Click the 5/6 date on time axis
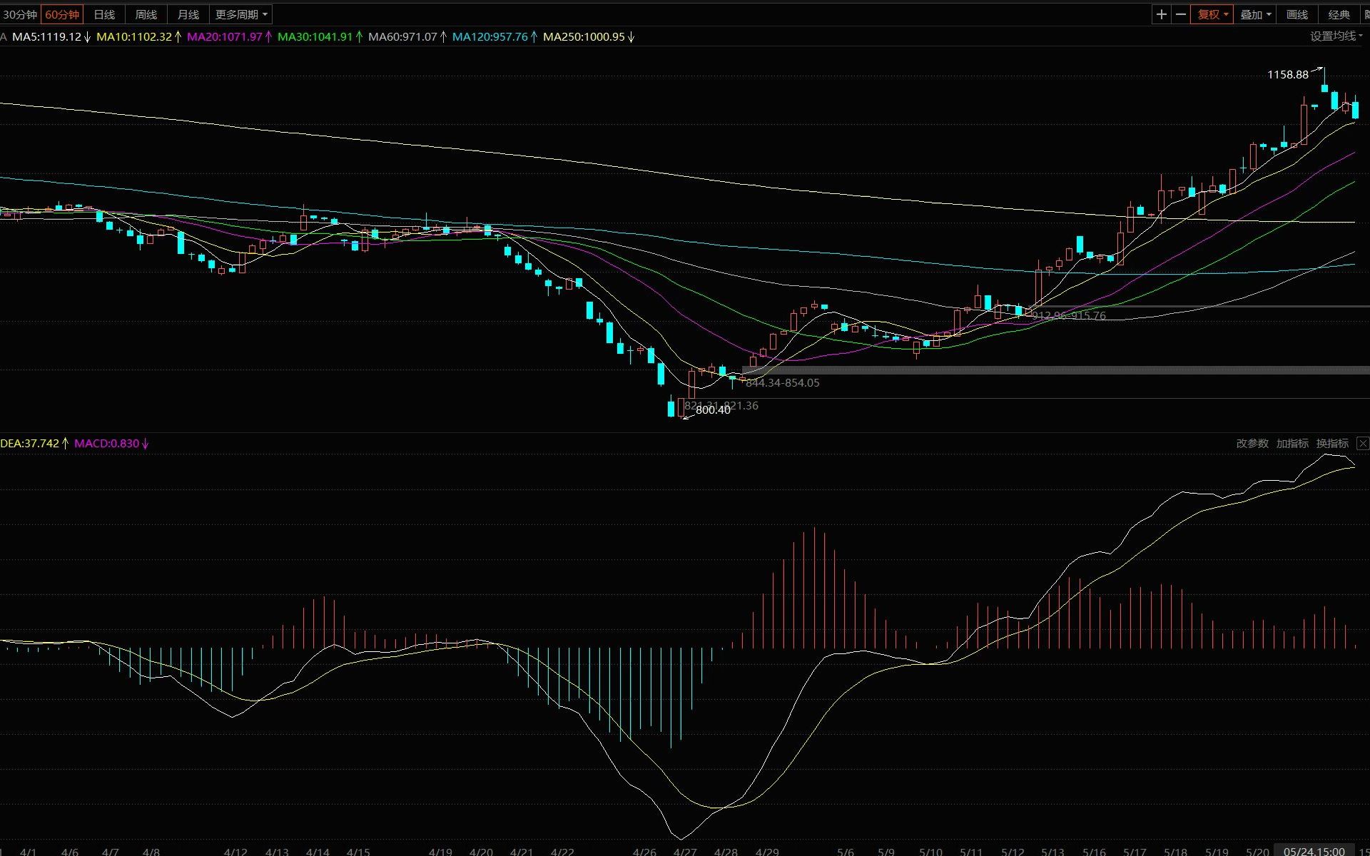The image size is (1370, 856). [846, 852]
